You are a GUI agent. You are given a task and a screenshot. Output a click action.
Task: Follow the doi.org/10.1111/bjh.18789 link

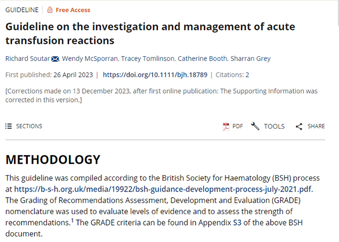(155, 75)
